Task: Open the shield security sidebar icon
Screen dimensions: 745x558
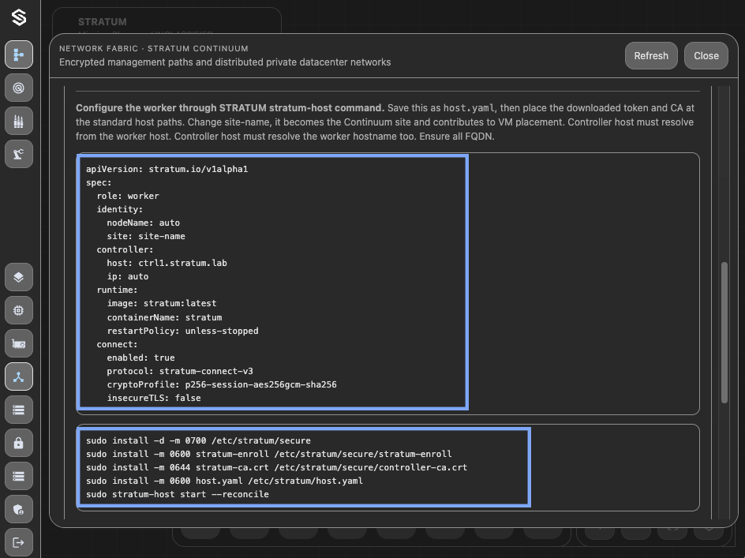Action: (18, 510)
